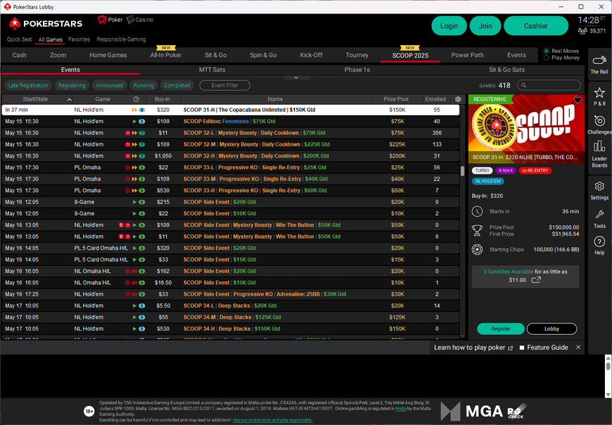Click the SCOOP promotional banner thumbnail
The width and height of the screenshot is (612, 425).
point(526,129)
